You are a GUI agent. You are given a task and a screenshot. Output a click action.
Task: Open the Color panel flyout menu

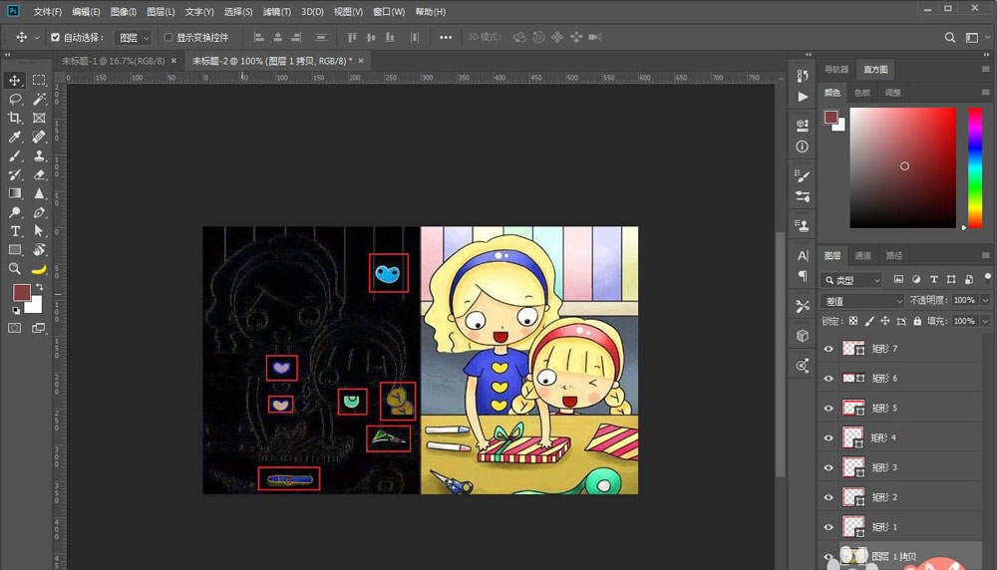click(x=986, y=92)
